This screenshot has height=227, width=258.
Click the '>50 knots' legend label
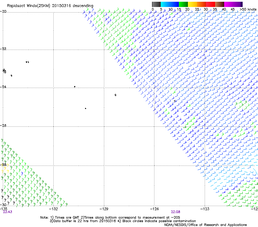[248, 9]
